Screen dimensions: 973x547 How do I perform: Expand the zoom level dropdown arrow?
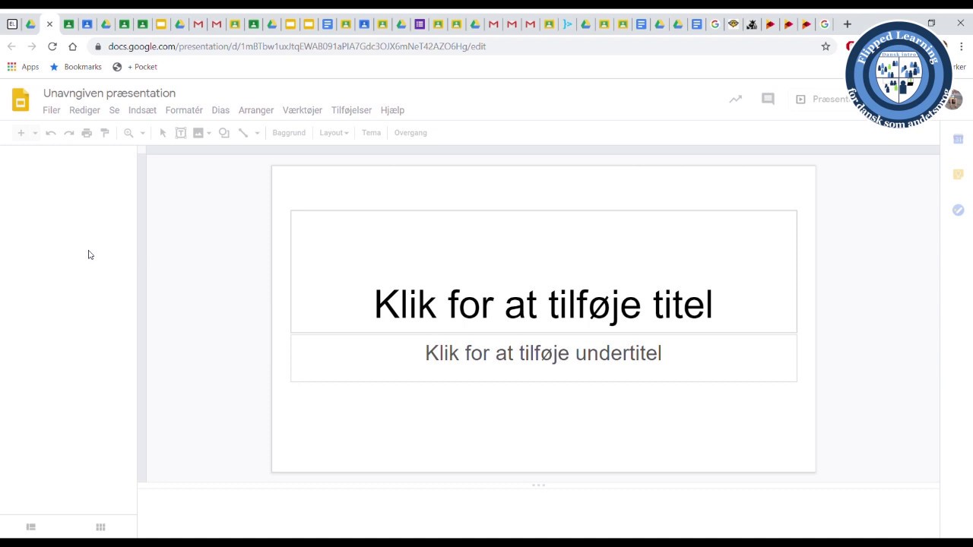point(142,133)
